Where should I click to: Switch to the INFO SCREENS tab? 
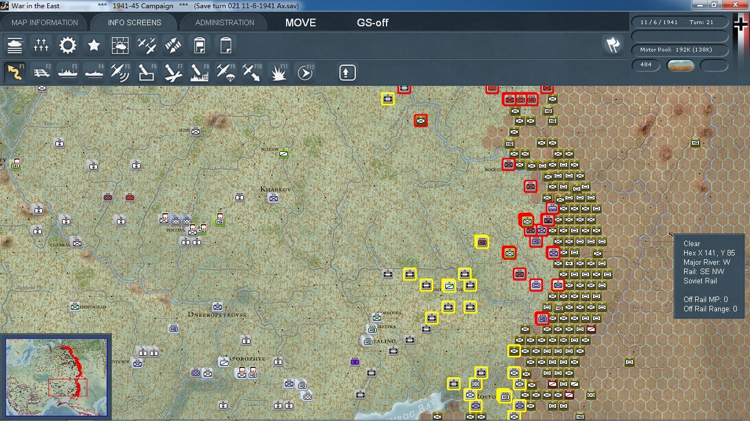pos(135,22)
